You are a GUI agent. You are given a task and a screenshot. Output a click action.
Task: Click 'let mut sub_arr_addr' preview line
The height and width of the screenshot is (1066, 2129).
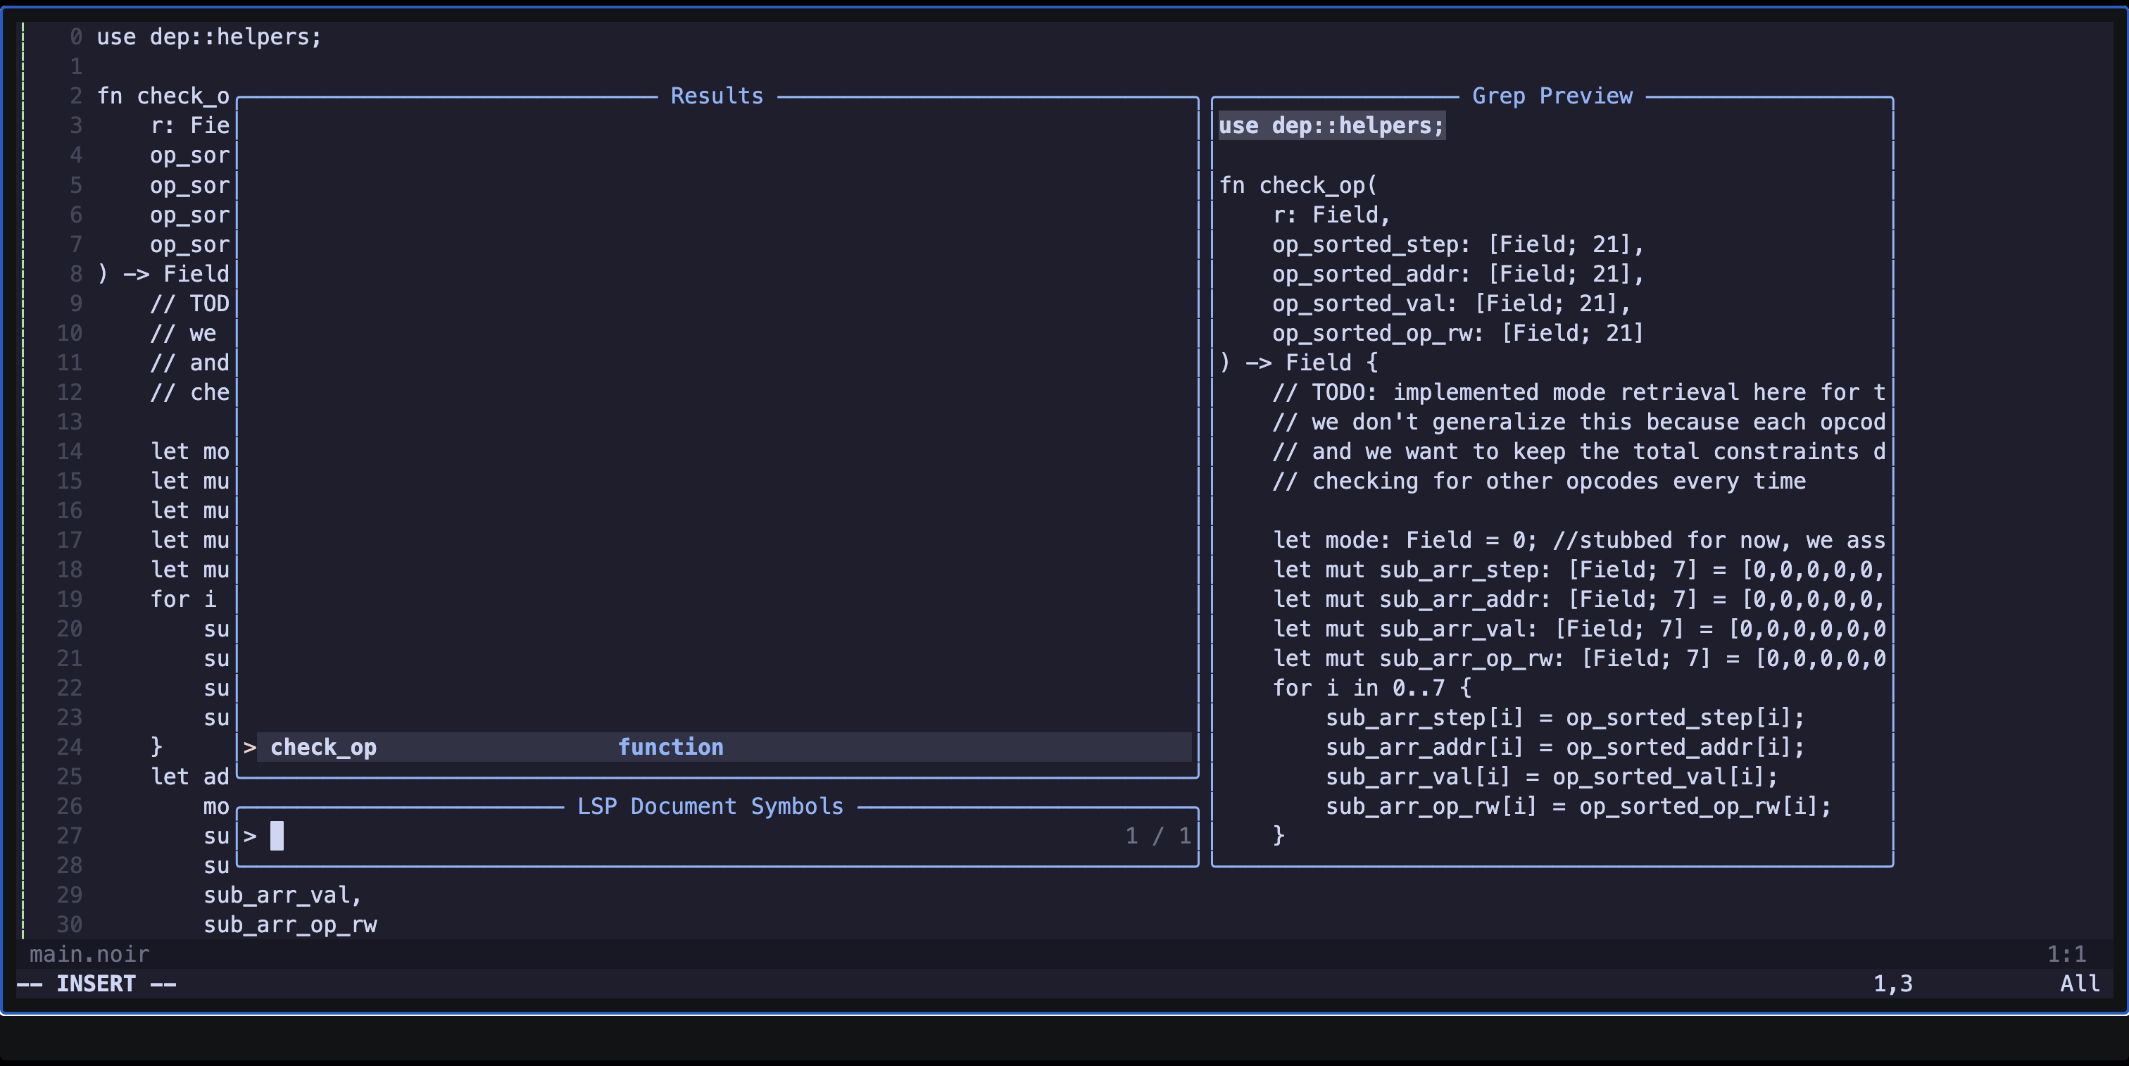(x=1578, y=600)
